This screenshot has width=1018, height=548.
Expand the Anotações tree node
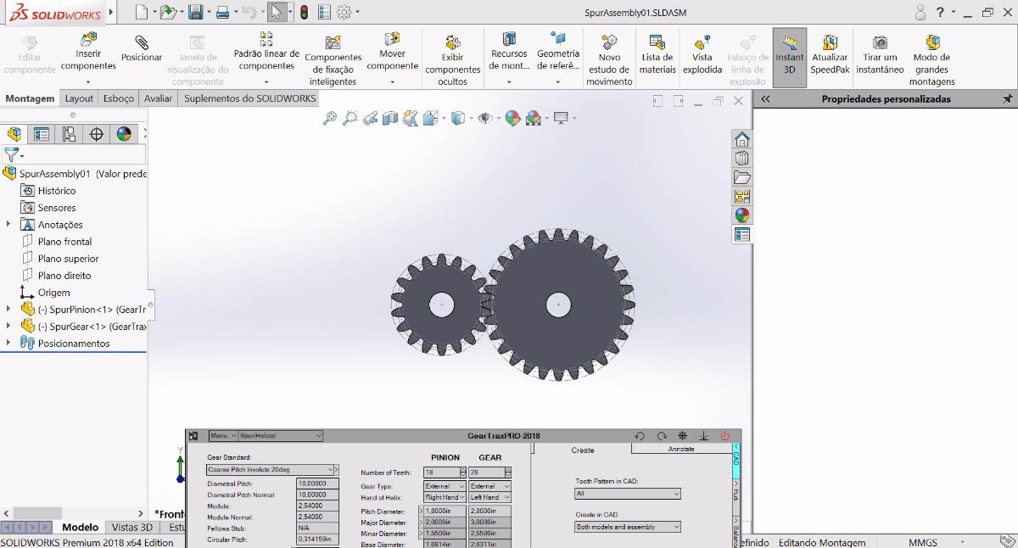click(x=8, y=225)
